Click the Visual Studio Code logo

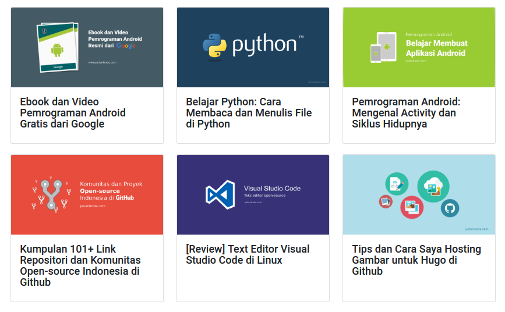(x=220, y=194)
